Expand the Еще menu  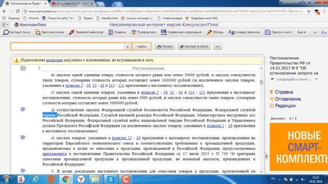[301, 32]
